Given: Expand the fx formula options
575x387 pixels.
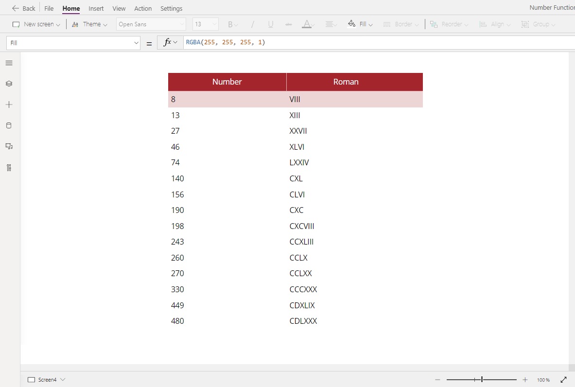Looking at the screenshot, I should [170, 43].
